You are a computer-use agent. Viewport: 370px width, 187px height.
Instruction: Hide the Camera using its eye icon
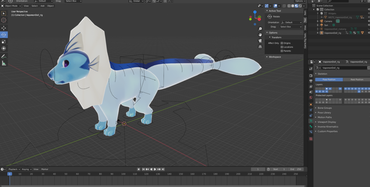[369, 21]
